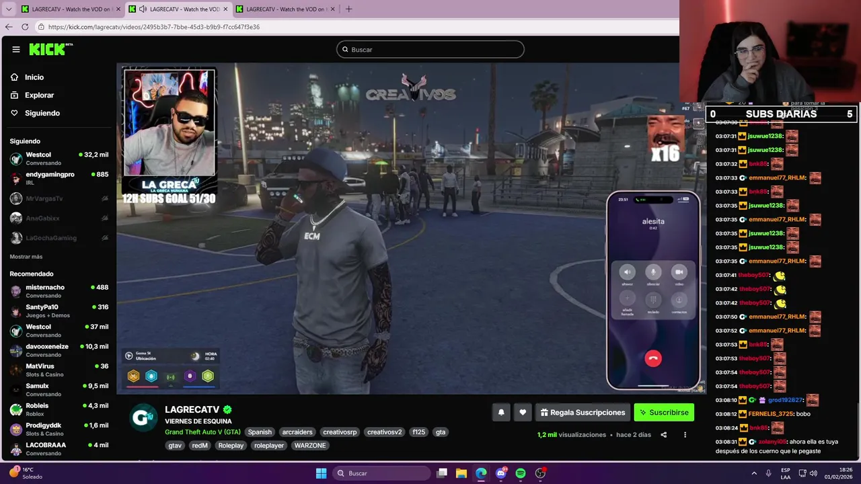This screenshot has height=484, width=861.
Task: Tap the phone's mute microphone button
Action: pos(653,272)
